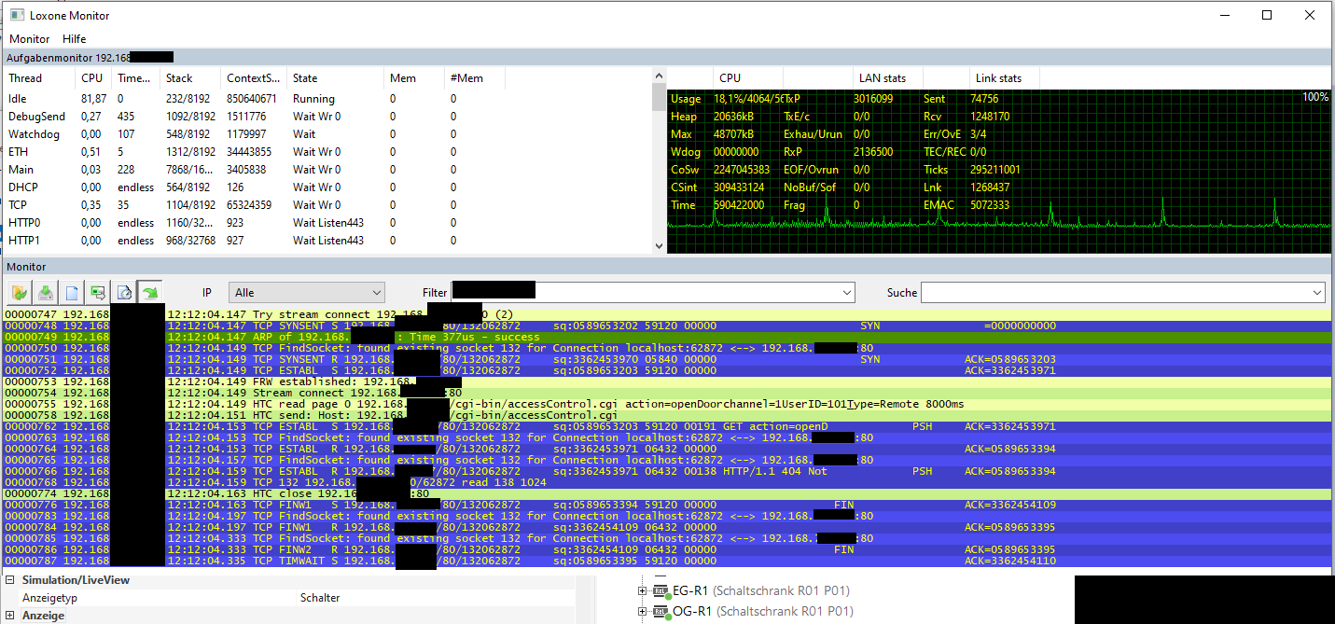Open the Monitor menu
The height and width of the screenshot is (624, 1335).
point(30,39)
